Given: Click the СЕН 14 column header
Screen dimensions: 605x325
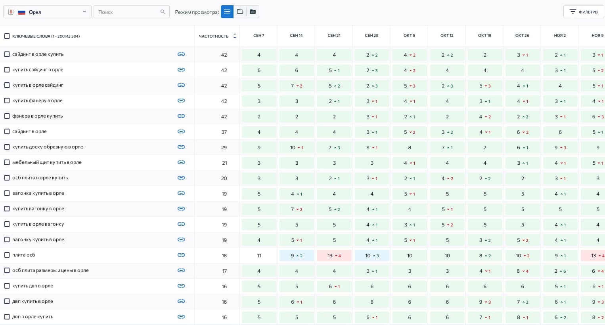Looking at the screenshot, I should click(296, 36).
